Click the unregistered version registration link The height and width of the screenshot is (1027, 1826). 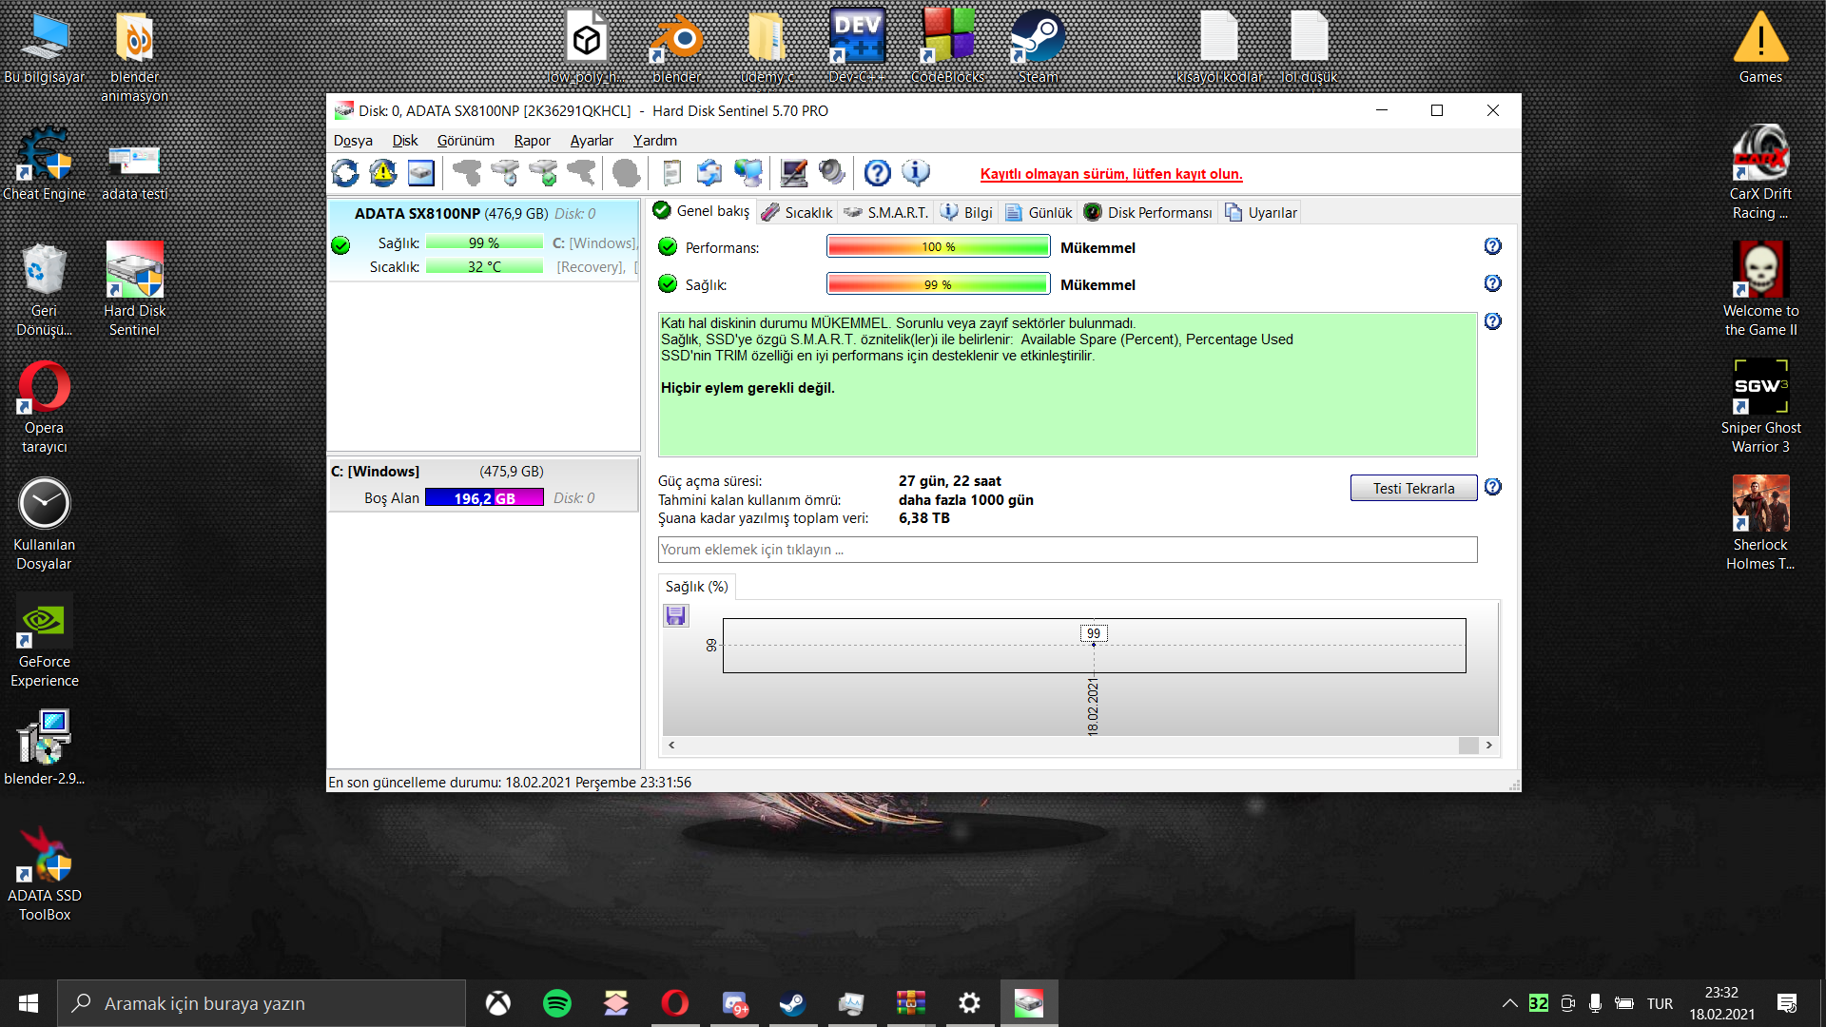pos(1111,174)
